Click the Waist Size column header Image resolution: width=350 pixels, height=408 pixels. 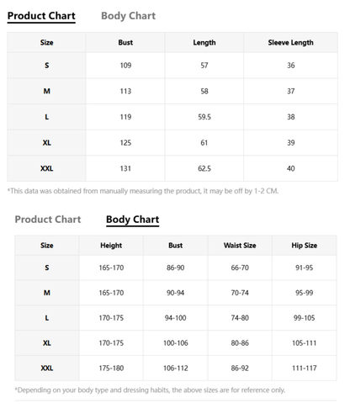240,246
